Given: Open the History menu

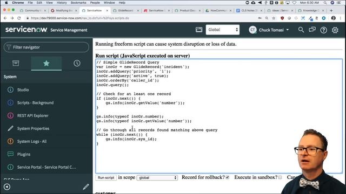Looking at the screenshot, I should (x=62, y=3).
